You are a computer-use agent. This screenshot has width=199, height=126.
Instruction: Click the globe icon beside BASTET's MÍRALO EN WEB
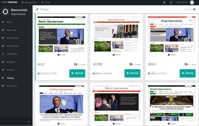click(94, 73)
